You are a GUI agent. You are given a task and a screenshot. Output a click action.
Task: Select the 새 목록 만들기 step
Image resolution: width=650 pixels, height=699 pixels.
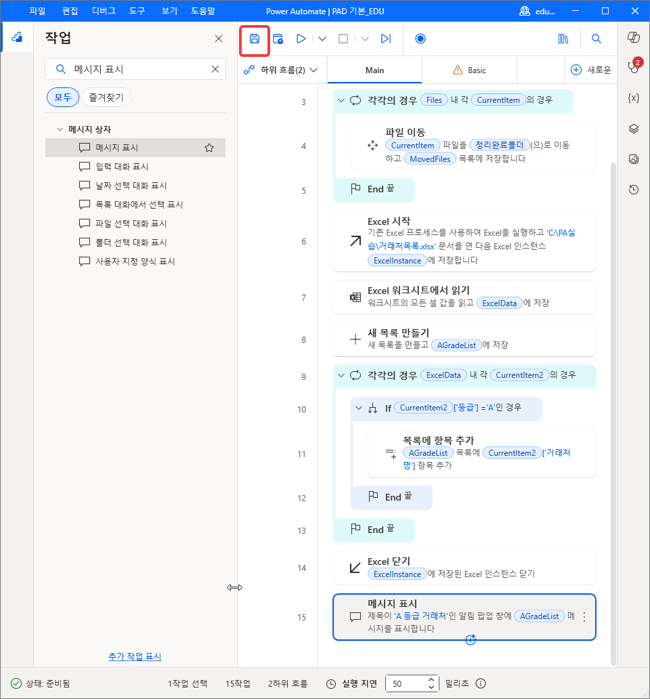click(464, 339)
